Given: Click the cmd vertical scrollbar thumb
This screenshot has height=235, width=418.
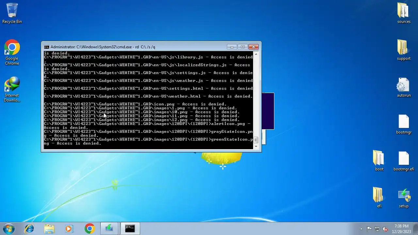Looking at the screenshot, I should (256, 140).
